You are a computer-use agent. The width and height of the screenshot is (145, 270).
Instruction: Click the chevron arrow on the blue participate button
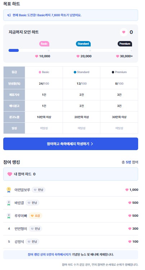point(92,144)
